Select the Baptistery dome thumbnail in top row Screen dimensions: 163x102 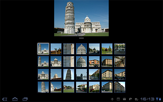tap(81, 49)
